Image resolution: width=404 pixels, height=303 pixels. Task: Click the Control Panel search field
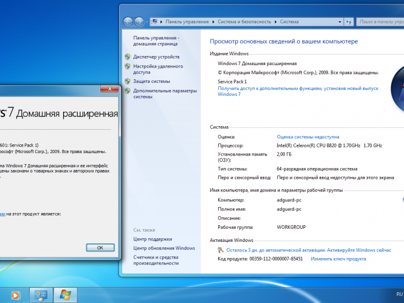point(380,22)
